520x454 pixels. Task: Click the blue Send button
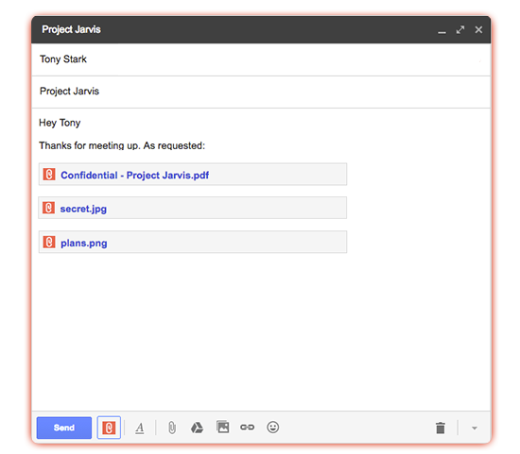point(64,428)
